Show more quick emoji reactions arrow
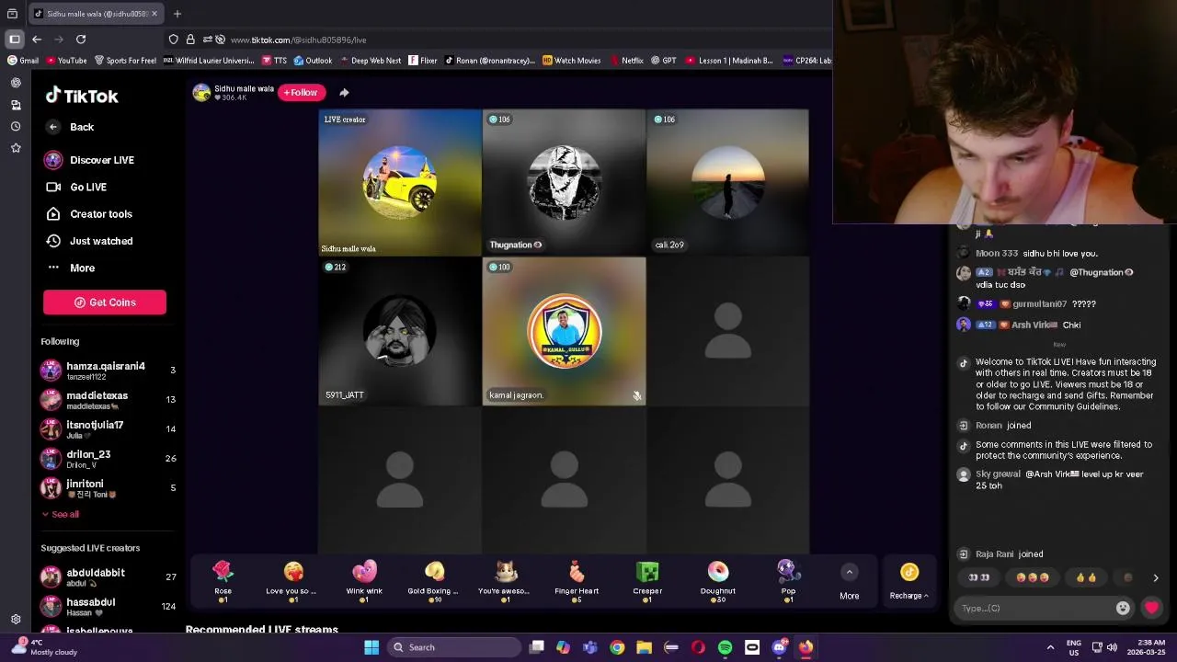The width and height of the screenshot is (1177, 662). coord(1156,577)
